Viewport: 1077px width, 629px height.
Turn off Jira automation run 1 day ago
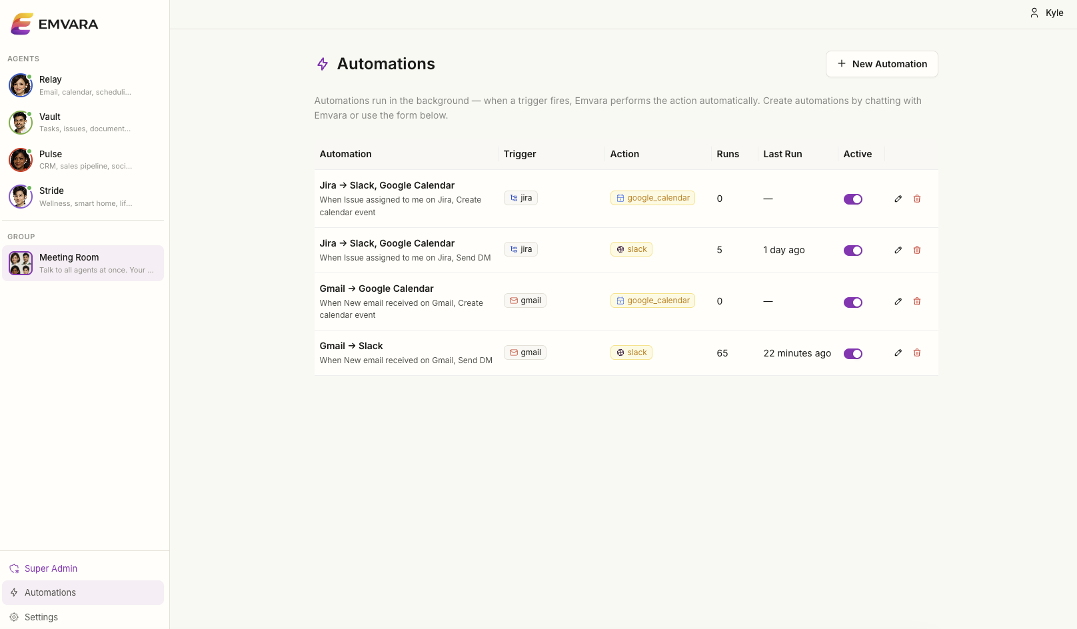coord(853,251)
